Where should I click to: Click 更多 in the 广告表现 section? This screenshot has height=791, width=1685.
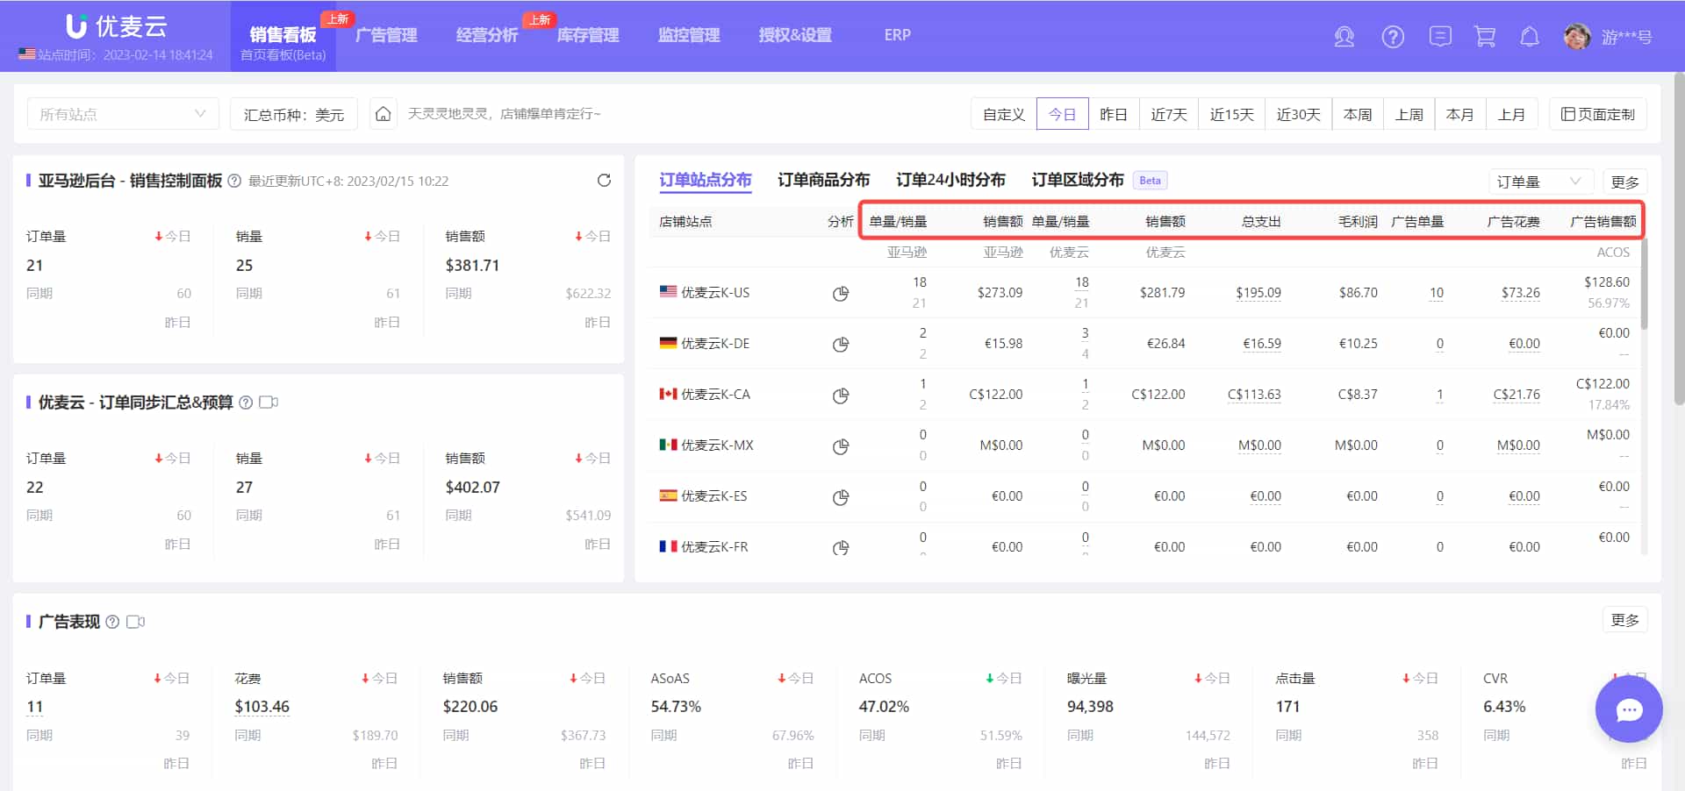tap(1625, 620)
